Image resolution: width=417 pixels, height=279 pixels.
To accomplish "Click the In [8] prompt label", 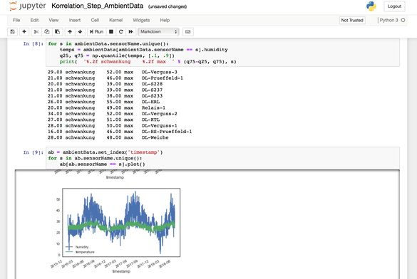I will (x=33, y=44).
